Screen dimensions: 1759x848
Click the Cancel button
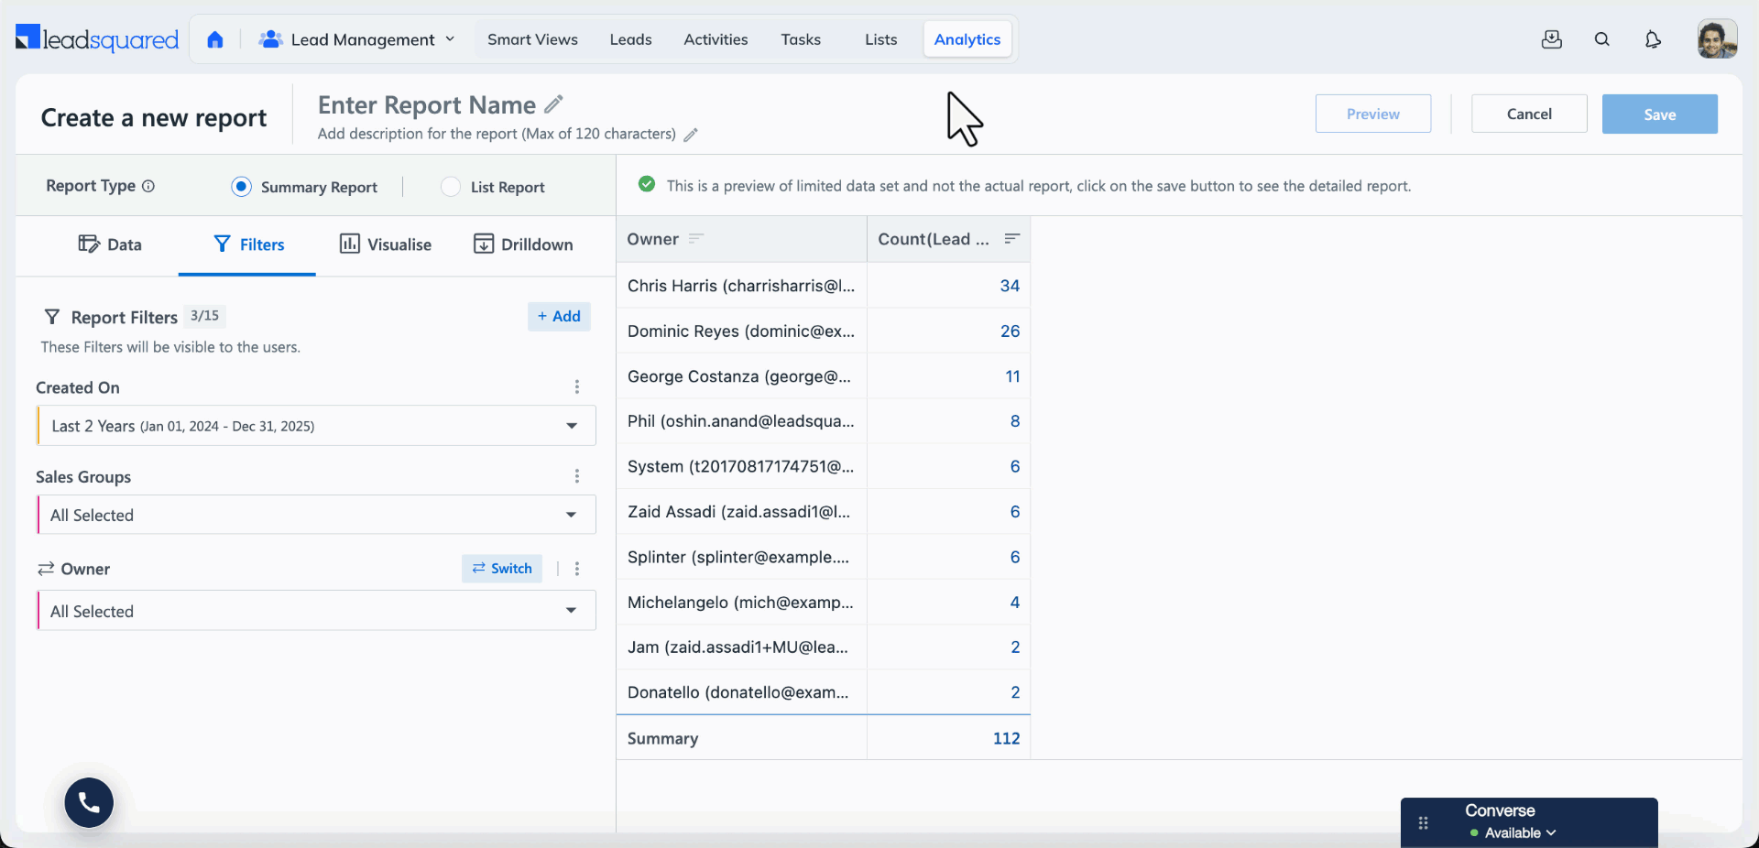pyautogui.click(x=1529, y=114)
